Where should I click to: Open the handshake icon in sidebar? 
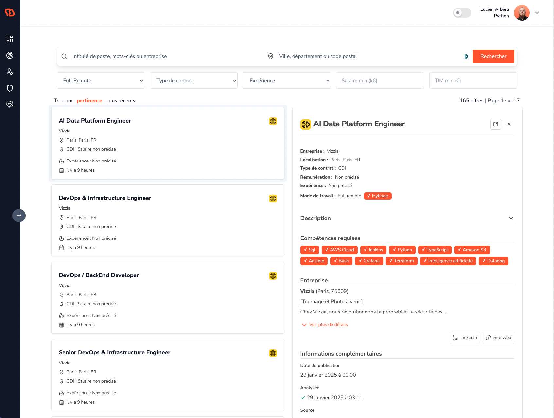pos(10,104)
